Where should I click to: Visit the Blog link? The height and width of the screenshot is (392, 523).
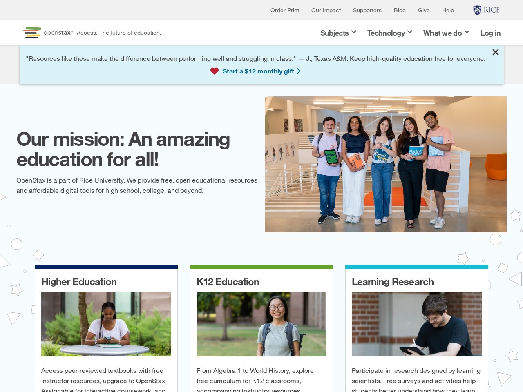(399, 10)
